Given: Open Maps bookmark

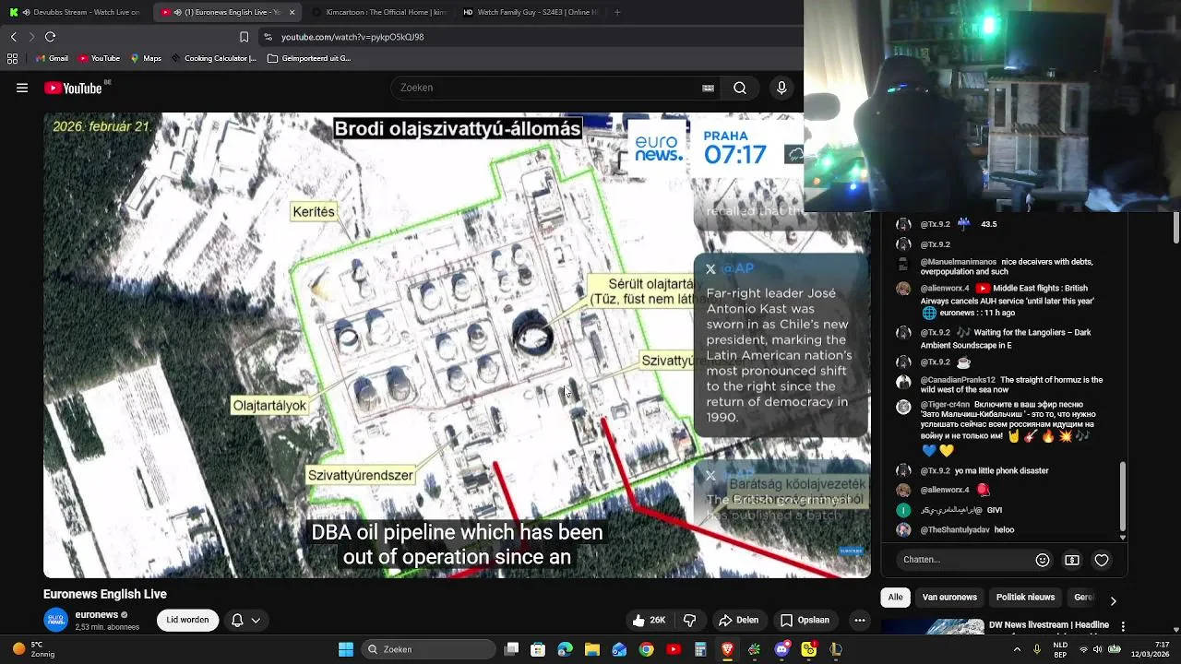Looking at the screenshot, I should pos(146,58).
